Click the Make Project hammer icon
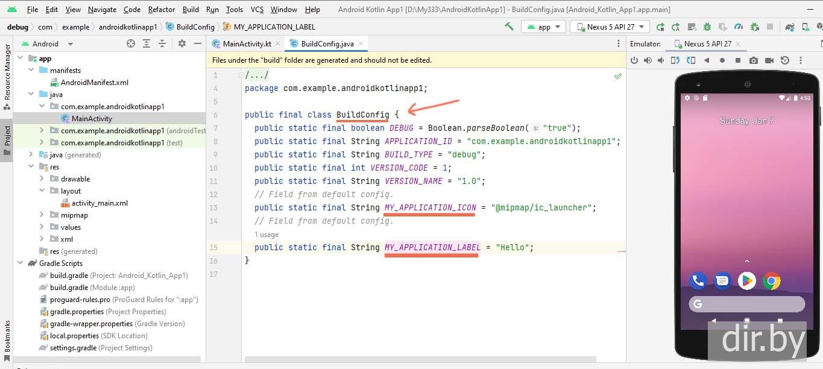The image size is (823, 369). [509, 27]
